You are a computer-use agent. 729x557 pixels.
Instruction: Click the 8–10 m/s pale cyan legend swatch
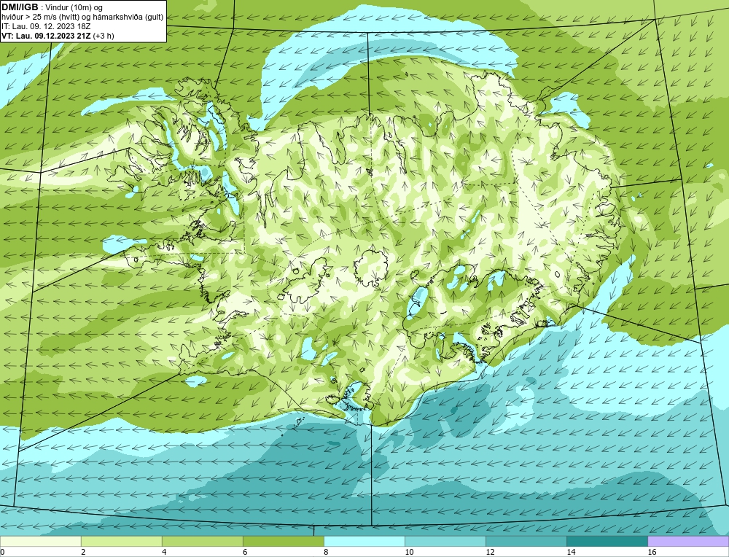[x=364, y=541]
